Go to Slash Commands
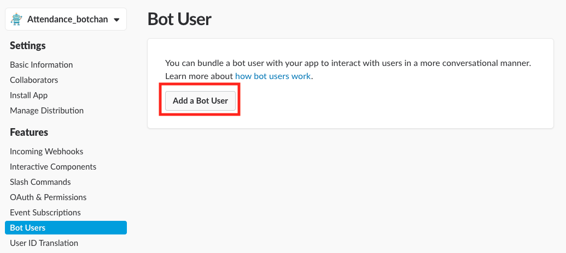Viewport: 566px width, 253px height. click(x=40, y=182)
